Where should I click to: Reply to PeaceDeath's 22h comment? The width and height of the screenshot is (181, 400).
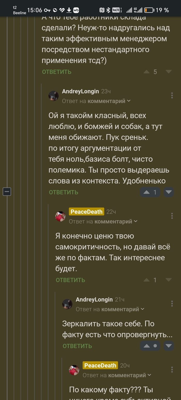tap(70, 280)
